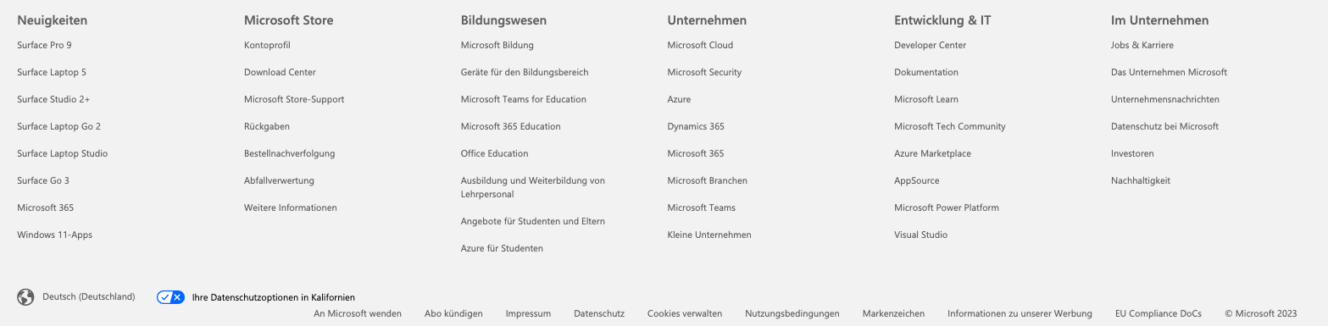Screen dimensions: 1328x326
Task: Open Visual Studio link
Action: (x=920, y=235)
